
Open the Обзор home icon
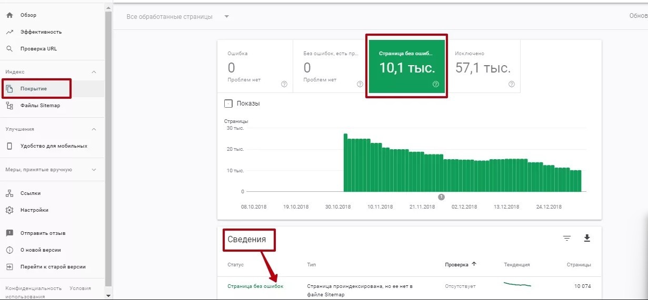tap(9, 15)
